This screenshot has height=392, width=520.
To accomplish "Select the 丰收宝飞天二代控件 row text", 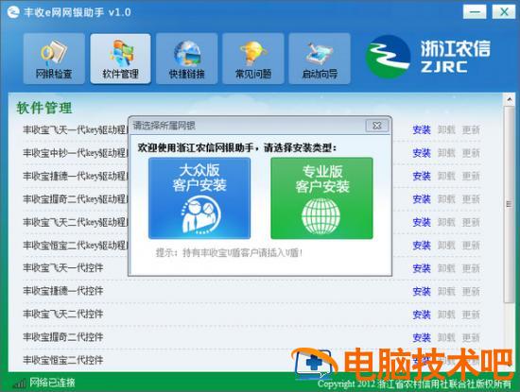I will tap(63, 314).
